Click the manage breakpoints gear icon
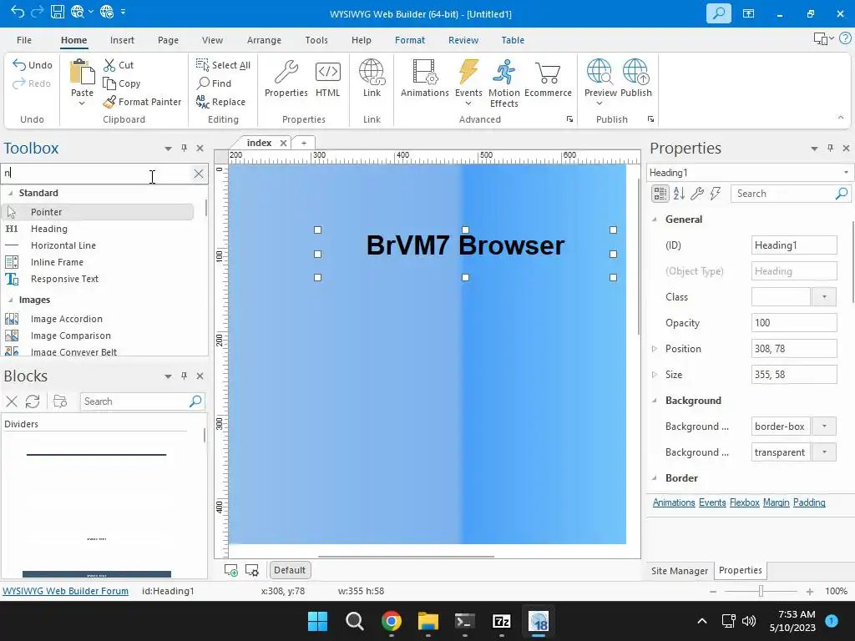855x641 pixels. (252, 570)
